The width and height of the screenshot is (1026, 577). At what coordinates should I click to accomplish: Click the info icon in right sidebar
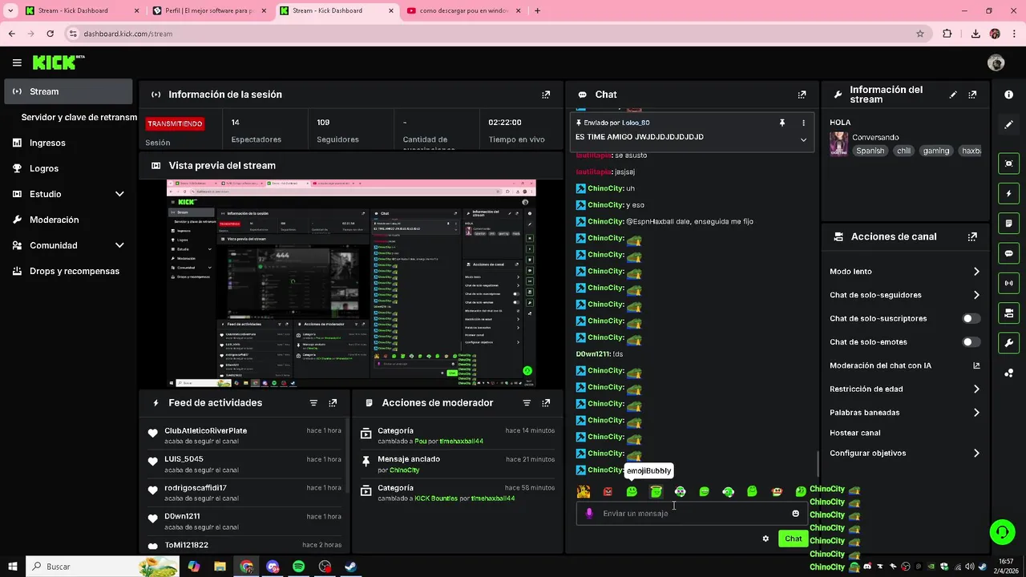(x=1008, y=95)
